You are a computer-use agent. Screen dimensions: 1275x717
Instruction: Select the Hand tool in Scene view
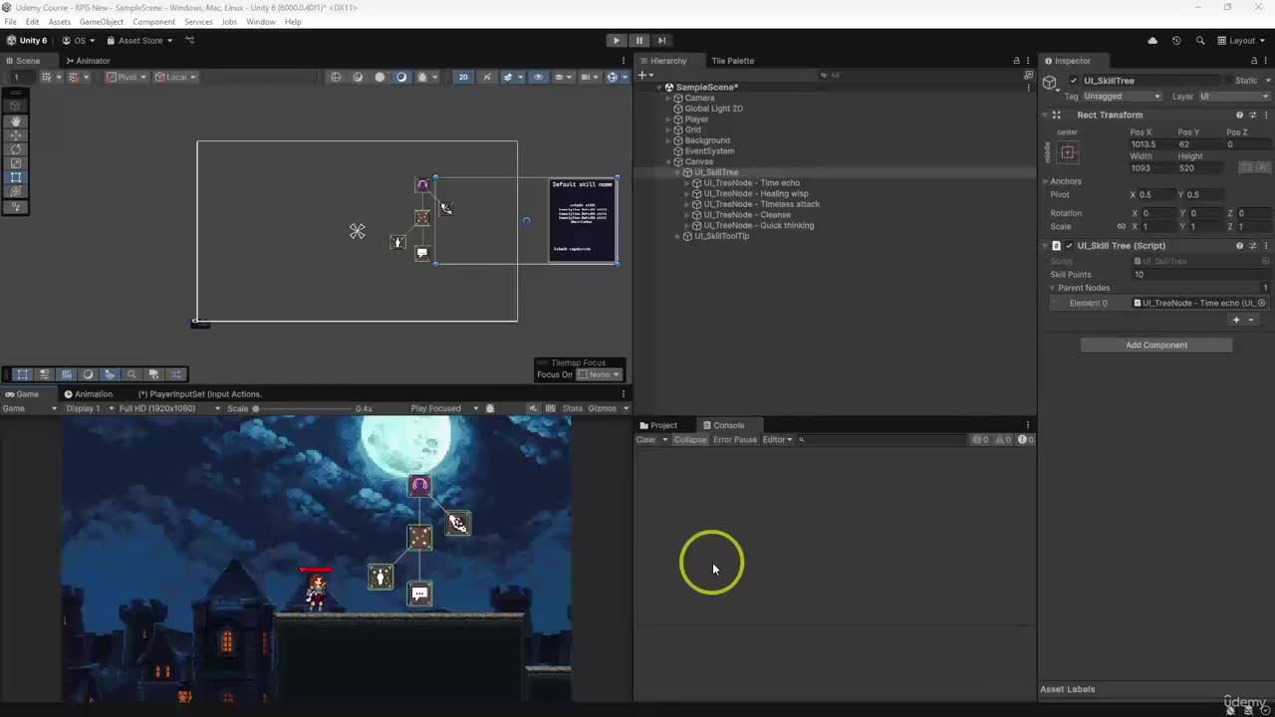tap(16, 120)
